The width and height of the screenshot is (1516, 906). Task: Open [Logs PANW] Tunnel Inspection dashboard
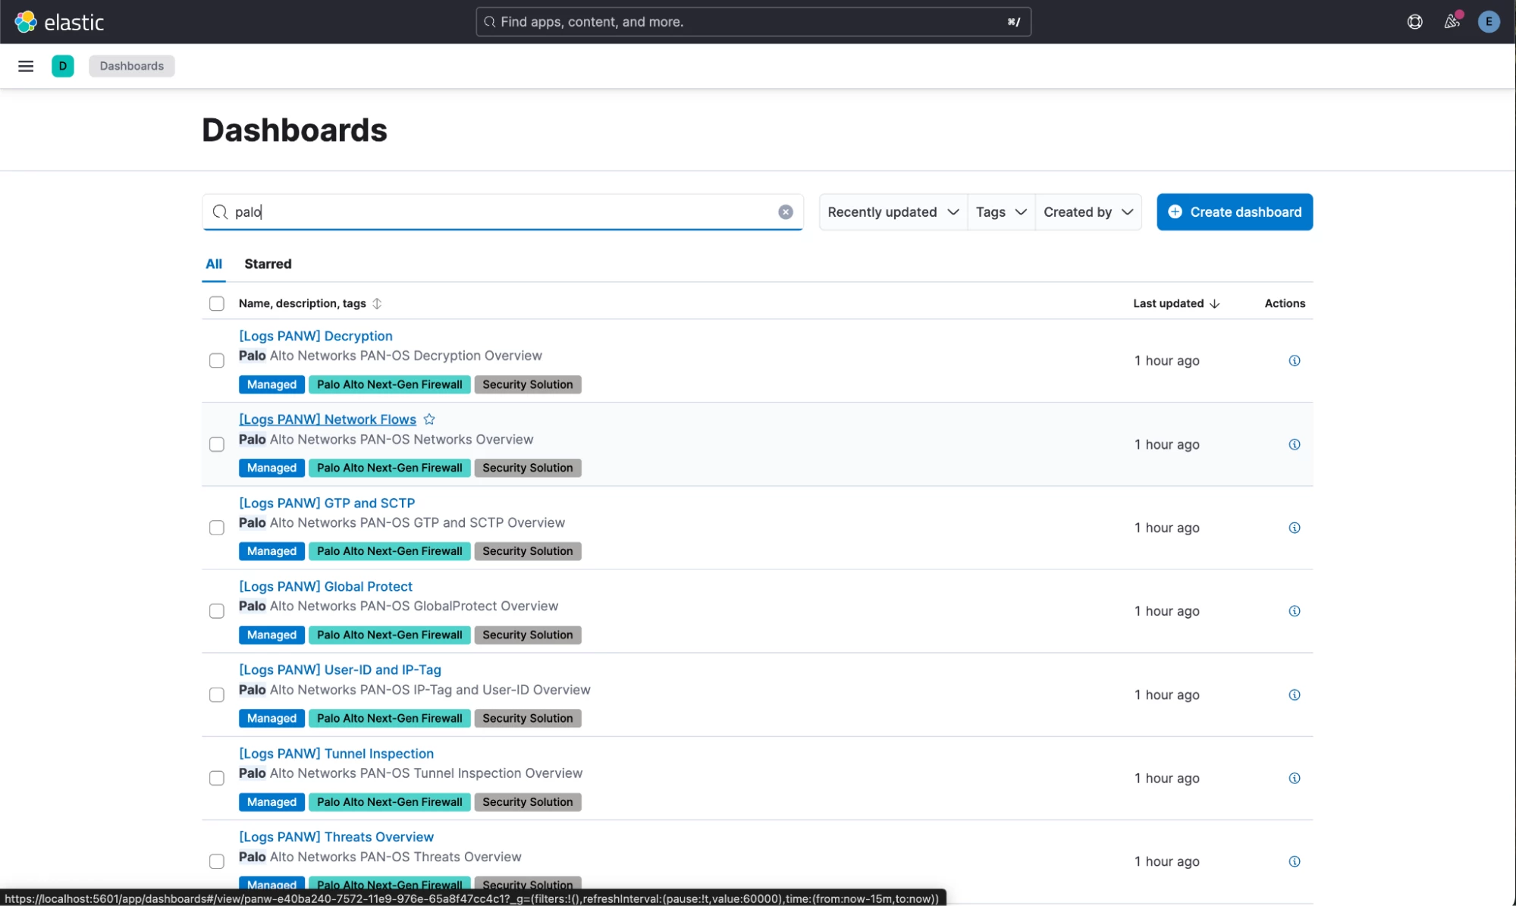click(x=336, y=754)
